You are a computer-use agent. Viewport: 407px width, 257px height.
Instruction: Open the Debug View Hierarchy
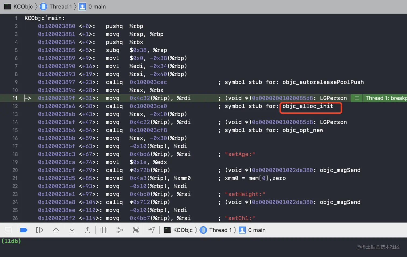(x=104, y=230)
